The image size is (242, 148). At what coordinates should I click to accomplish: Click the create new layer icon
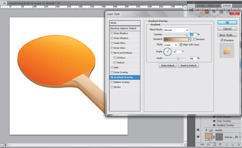232,144
